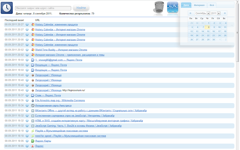Select September 10 in the calendar
240x150 pixels.
pos(218,27)
